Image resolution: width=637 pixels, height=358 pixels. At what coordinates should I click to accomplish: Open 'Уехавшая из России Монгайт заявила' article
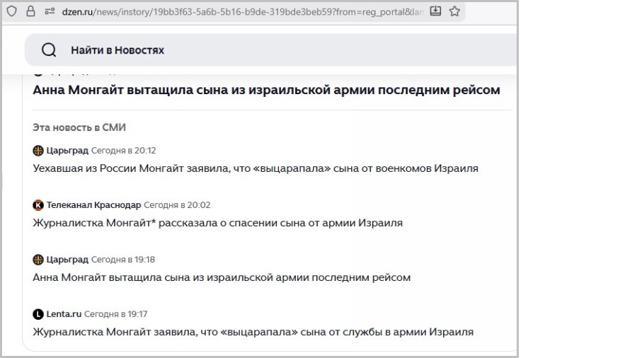coord(256,168)
